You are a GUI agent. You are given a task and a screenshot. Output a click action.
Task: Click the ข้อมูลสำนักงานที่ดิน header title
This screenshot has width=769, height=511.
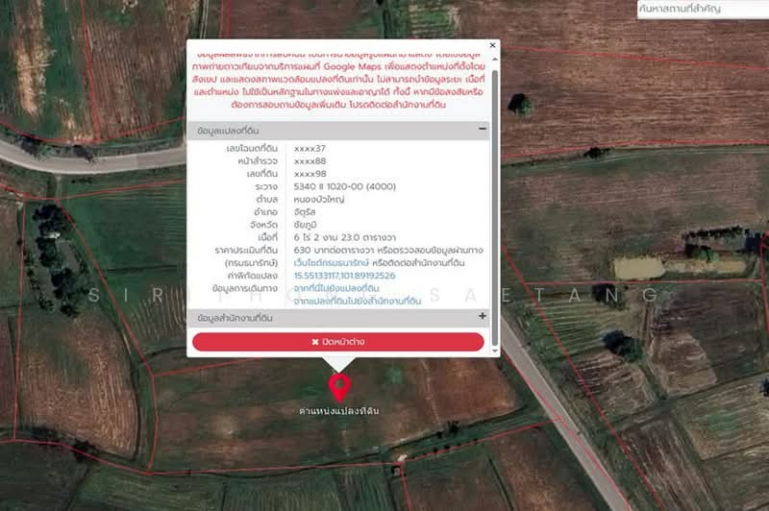click(x=235, y=318)
